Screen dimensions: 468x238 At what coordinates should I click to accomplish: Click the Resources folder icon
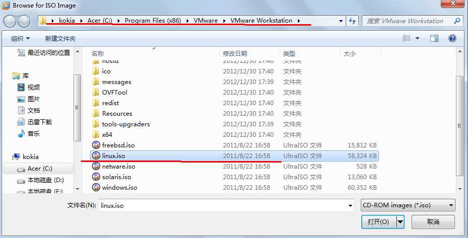(96, 114)
